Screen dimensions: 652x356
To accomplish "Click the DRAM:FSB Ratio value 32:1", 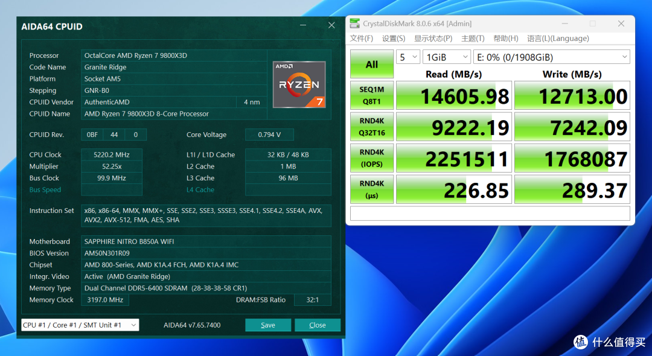I will point(312,299).
